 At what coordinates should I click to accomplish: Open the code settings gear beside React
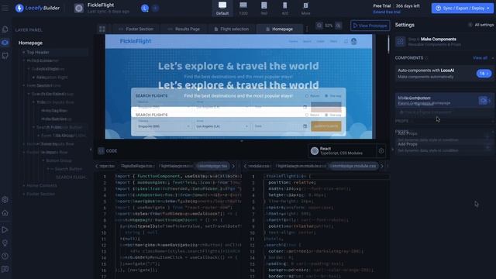[381, 151]
